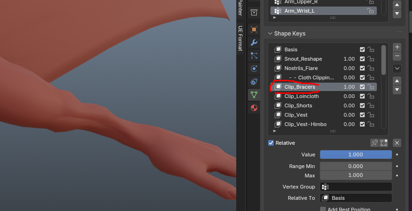Select the Snout_Reshape shape key
This screenshot has width=412, height=211.
[323, 59]
